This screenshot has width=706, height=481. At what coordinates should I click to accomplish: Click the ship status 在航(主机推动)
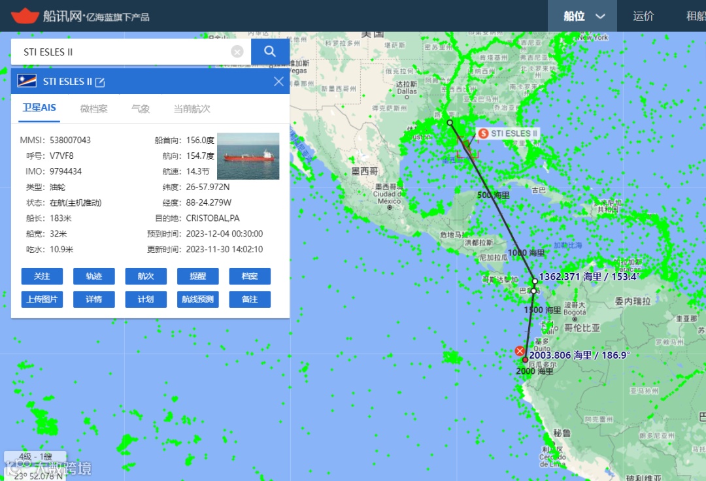pos(76,203)
